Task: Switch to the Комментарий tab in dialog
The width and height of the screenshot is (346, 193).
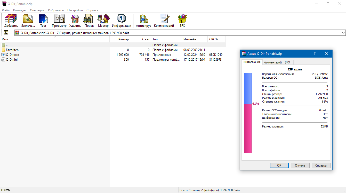Action: coord(273,62)
